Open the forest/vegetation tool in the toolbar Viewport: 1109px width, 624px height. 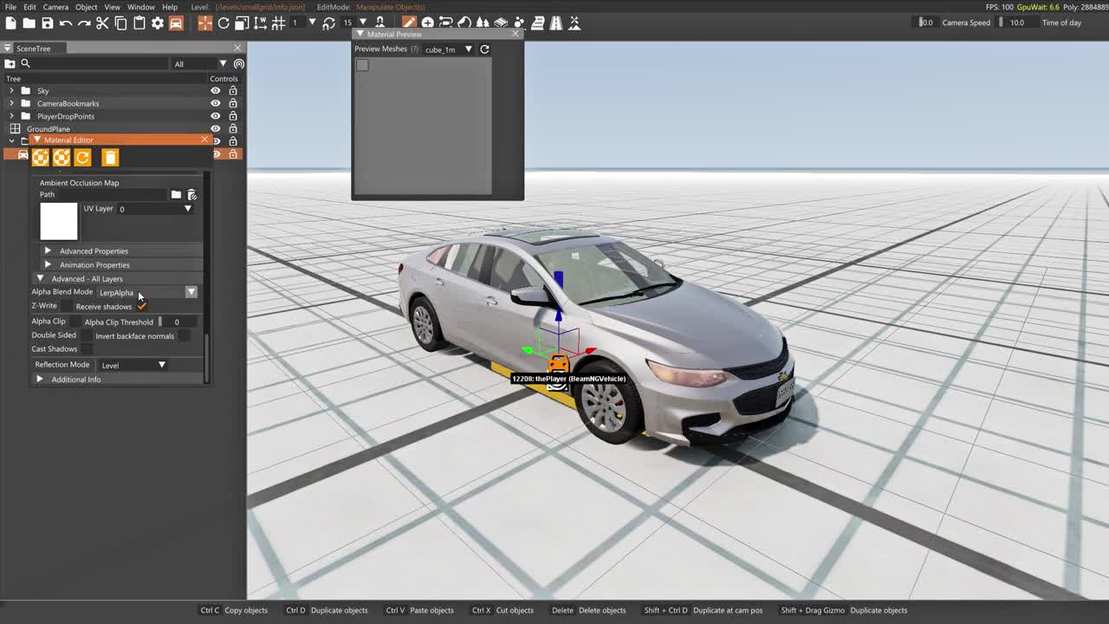pyautogui.click(x=482, y=23)
